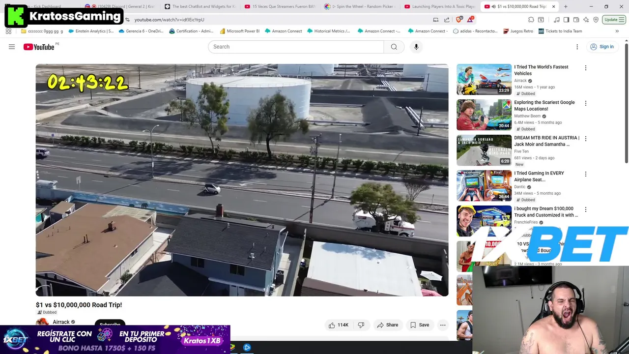This screenshot has width=629, height=354.
Task: Click the address bar URL
Action: pos(169,20)
